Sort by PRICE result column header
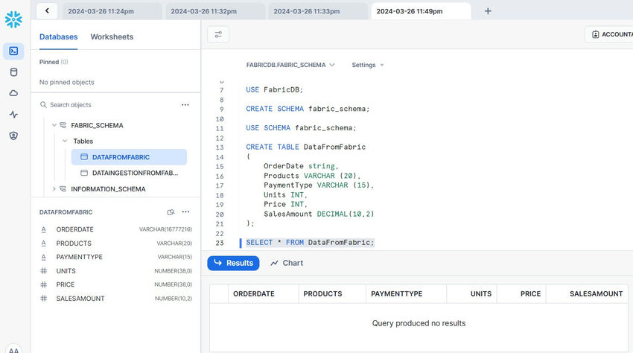Screen dimensions: 633x353 [x=521, y=293]
